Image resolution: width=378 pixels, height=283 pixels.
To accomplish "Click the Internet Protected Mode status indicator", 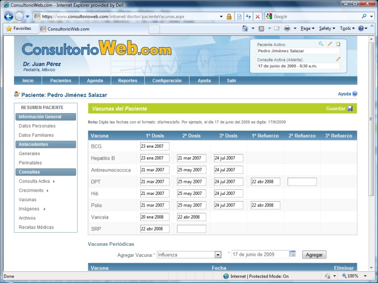I will [x=256, y=276].
